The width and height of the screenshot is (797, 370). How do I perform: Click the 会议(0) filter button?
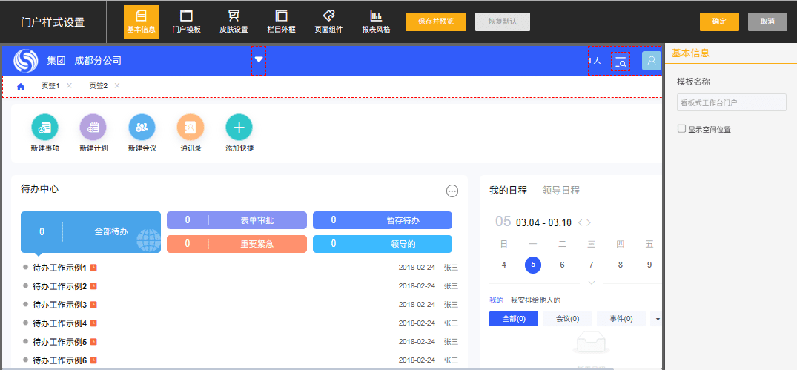point(567,319)
